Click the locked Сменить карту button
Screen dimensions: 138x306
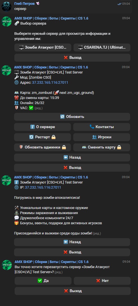click(102, 147)
